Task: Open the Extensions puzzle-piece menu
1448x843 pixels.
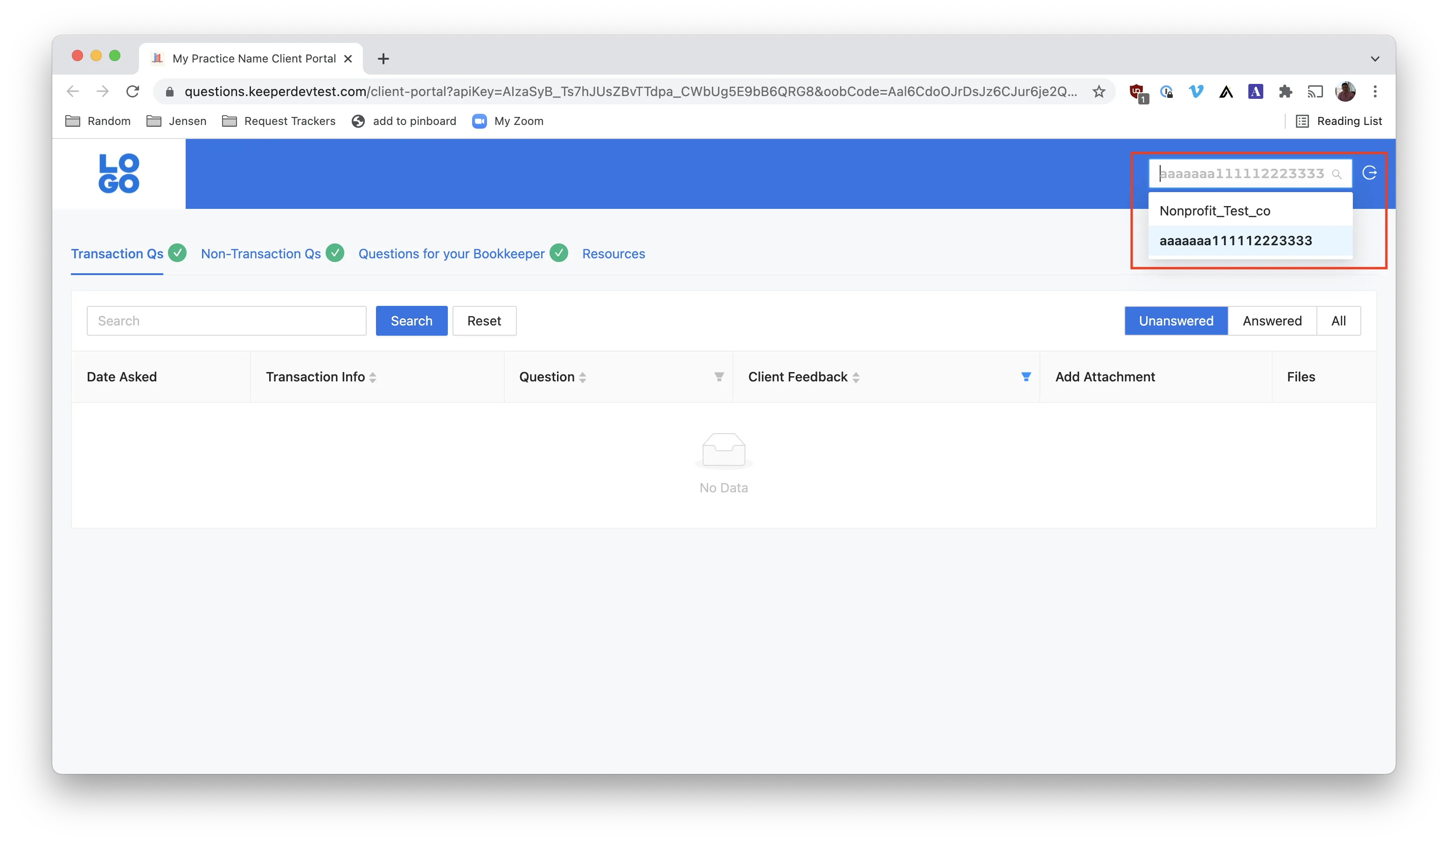Action: click(x=1285, y=91)
